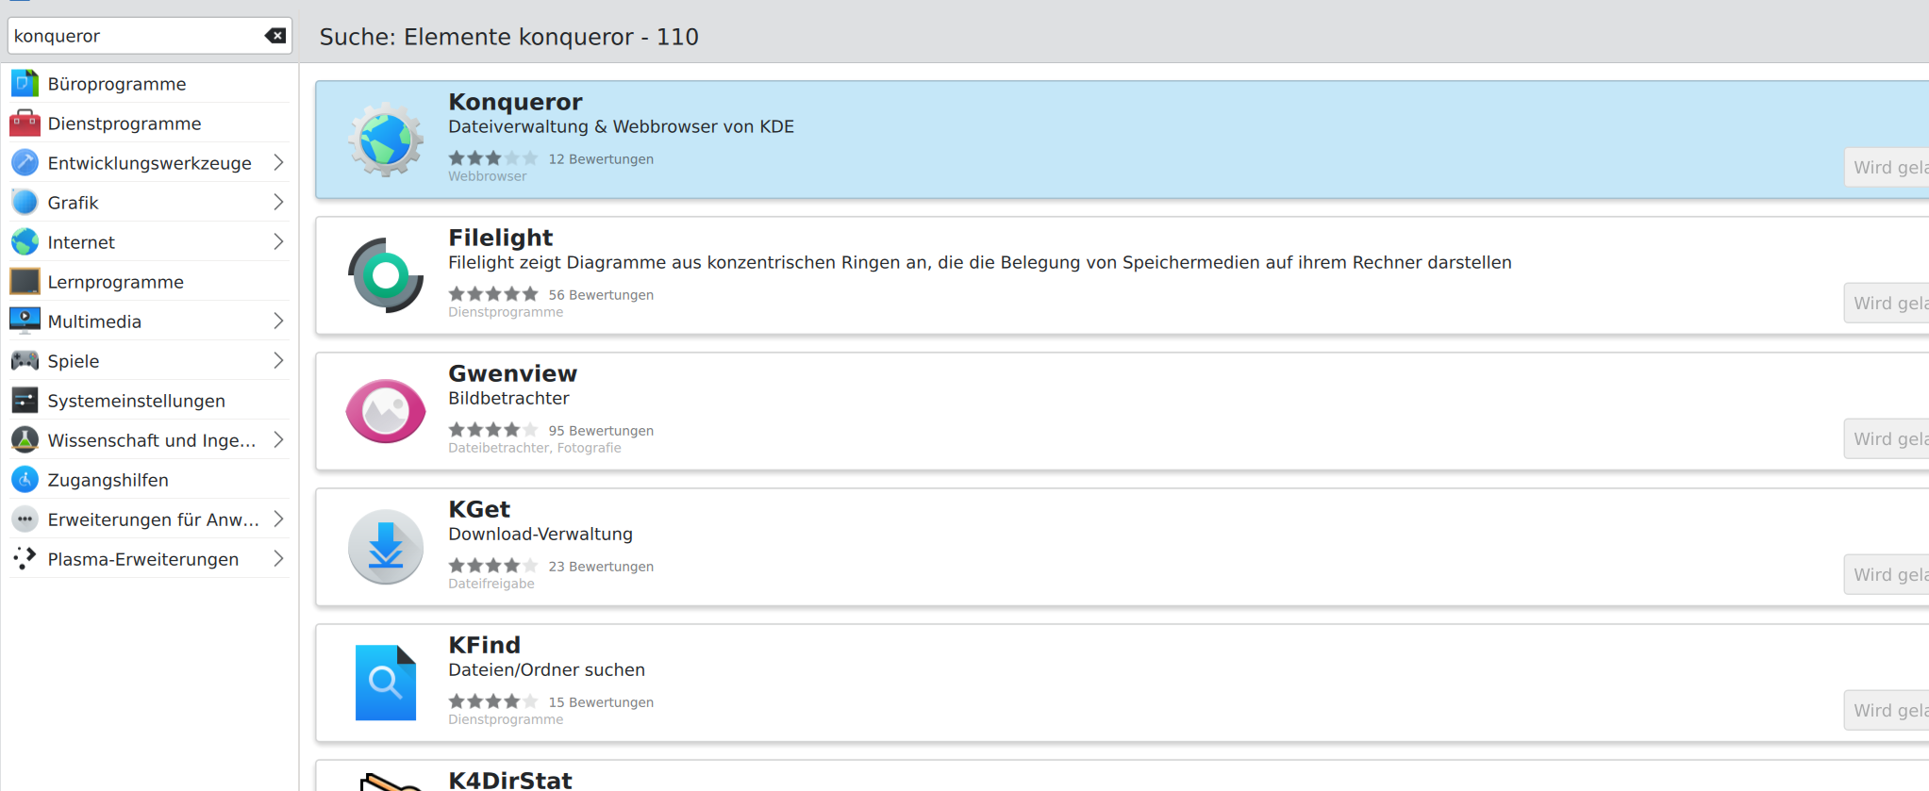This screenshot has width=1929, height=791.
Task: Click Konqueror's 'Wird geladen' button
Action: pyautogui.click(x=1887, y=167)
